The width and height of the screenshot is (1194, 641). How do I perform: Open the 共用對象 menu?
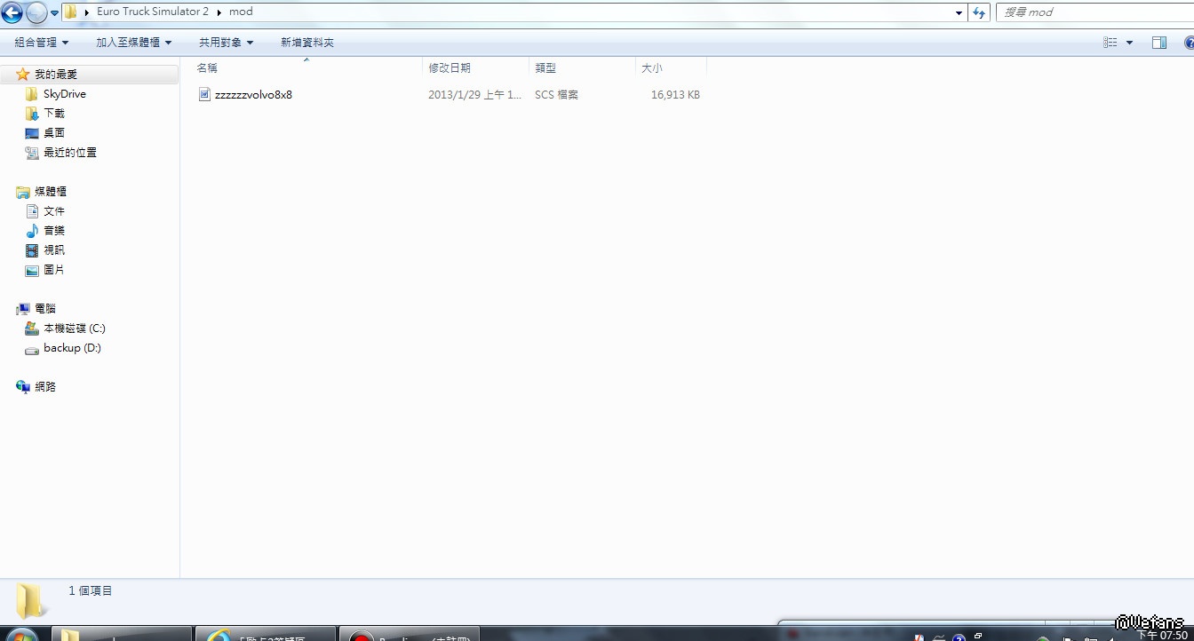(x=226, y=43)
